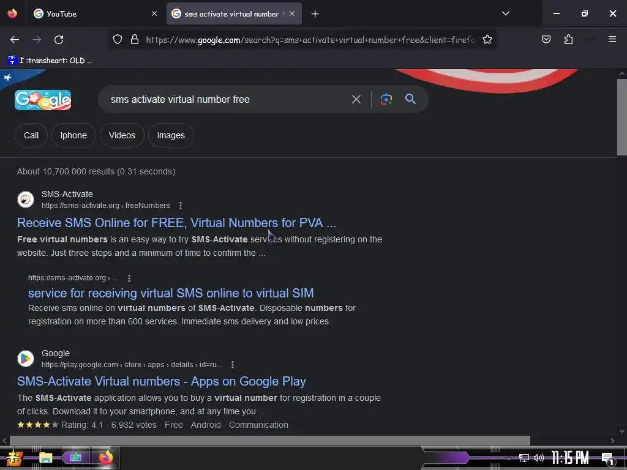Click the scroll down arrow on page

(622, 431)
